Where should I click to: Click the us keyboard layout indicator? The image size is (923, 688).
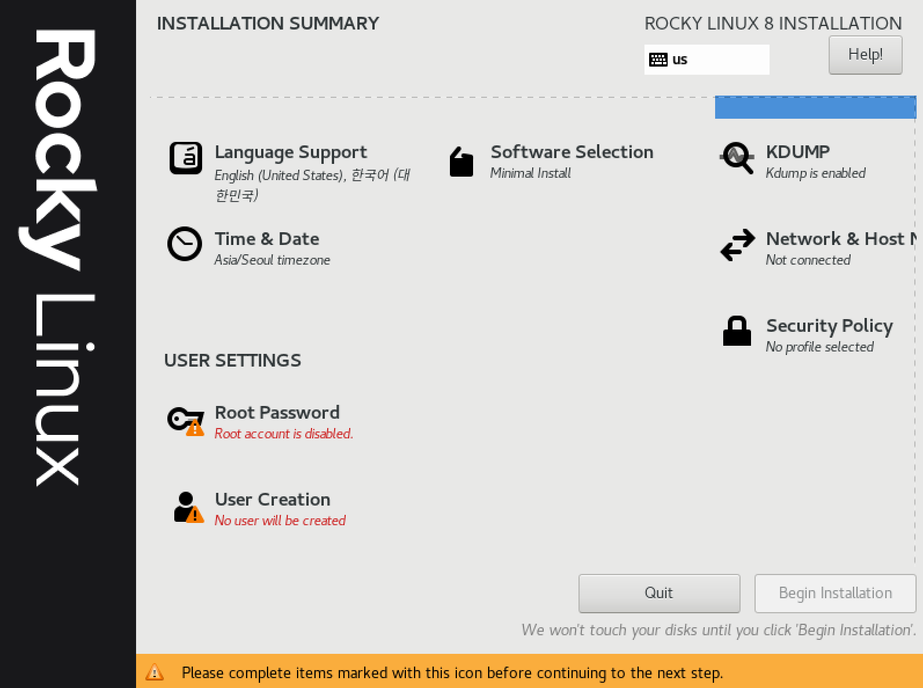pyautogui.click(x=707, y=60)
